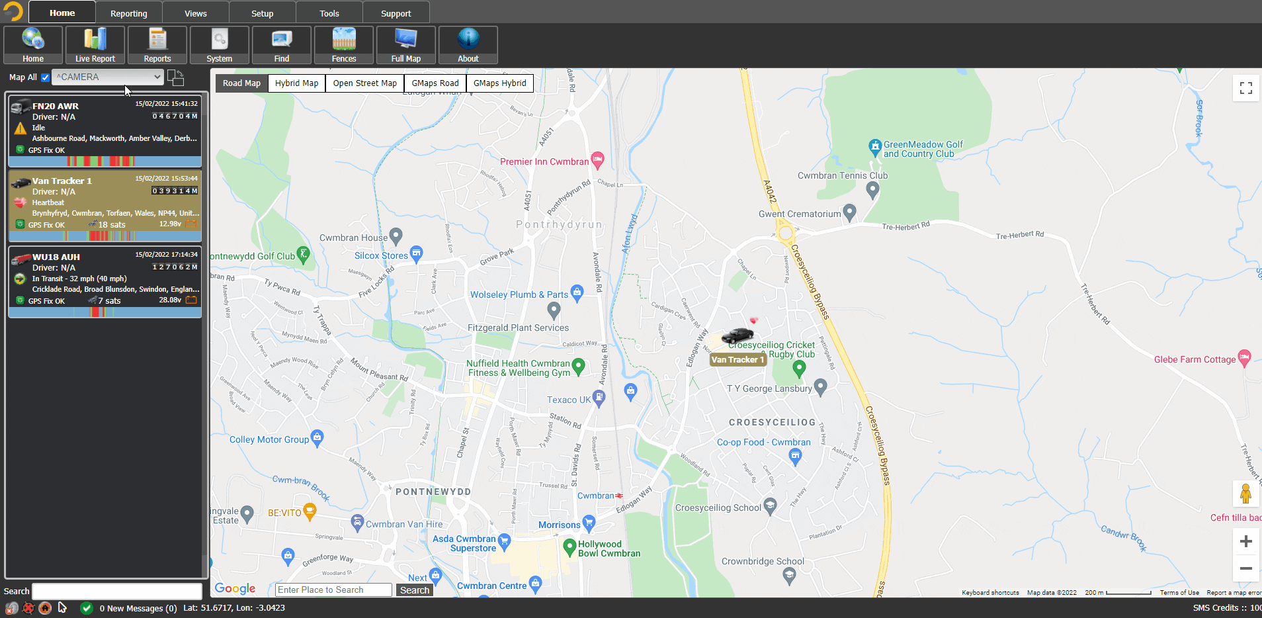The width and height of the screenshot is (1262, 618).
Task: Click the Premier Inn Cwmbran map pin
Action: 597,159
